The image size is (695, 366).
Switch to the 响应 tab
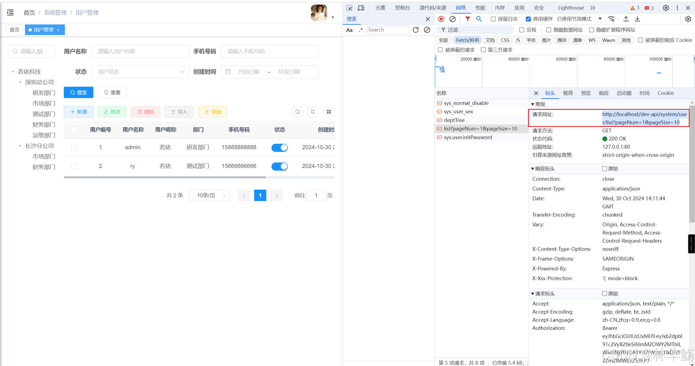pyautogui.click(x=604, y=93)
